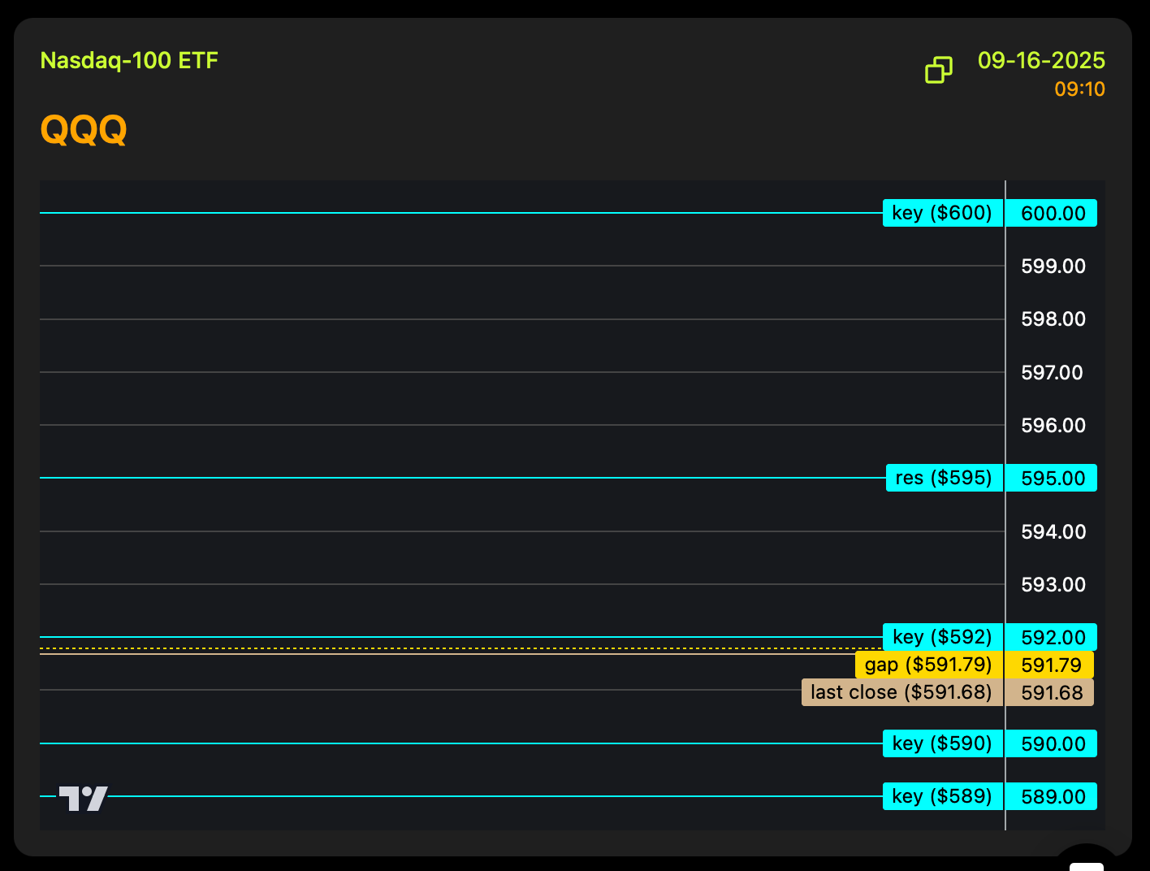This screenshot has height=871, width=1150.
Task: Click the 590.00 price axis tag
Action: tap(1052, 743)
